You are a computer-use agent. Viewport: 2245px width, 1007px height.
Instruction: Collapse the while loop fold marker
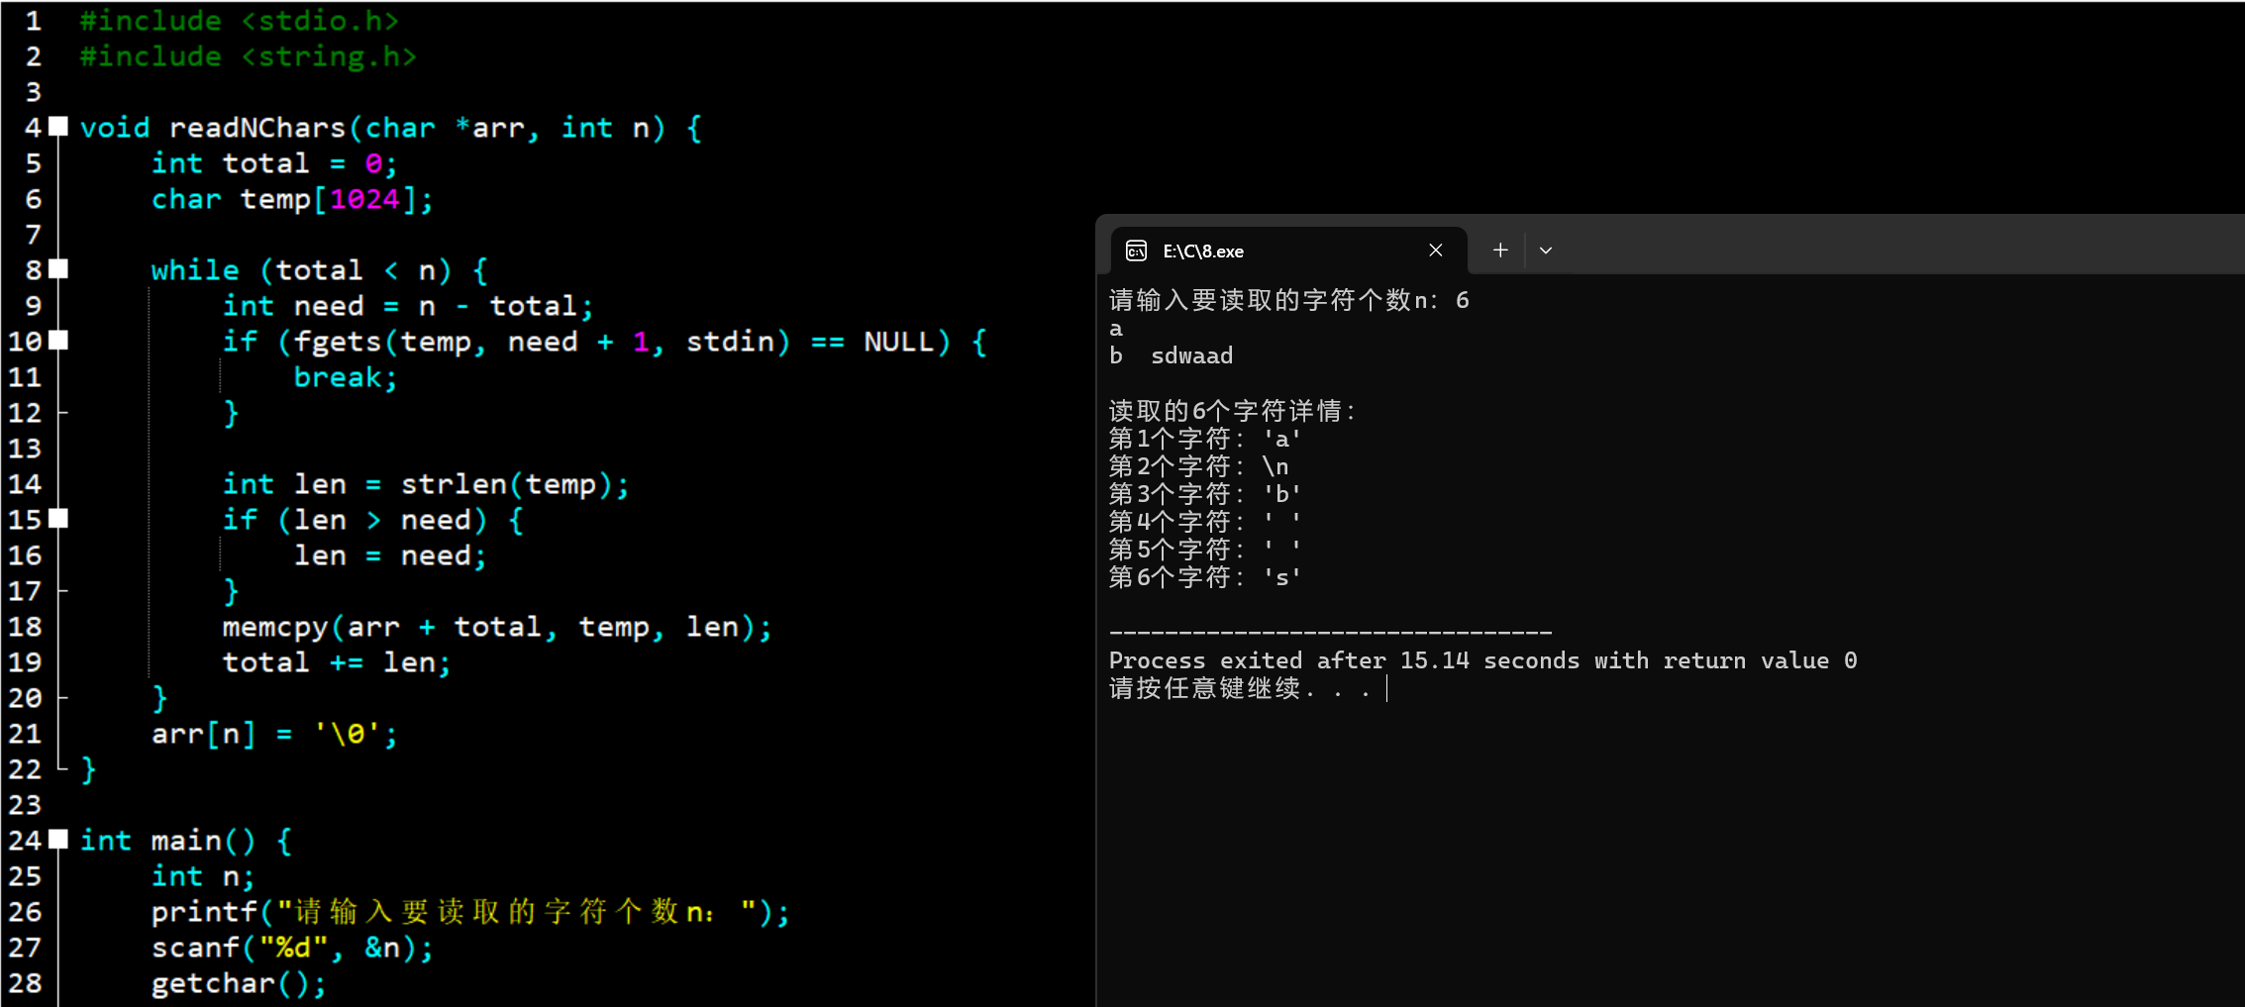tap(59, 269)
